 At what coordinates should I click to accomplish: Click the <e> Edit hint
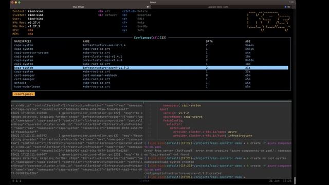pos(133,19)
